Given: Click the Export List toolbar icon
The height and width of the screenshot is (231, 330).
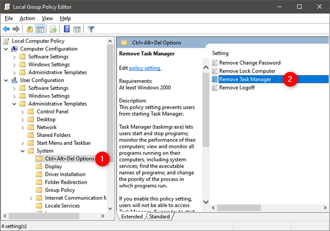Looking at the screenshot, I should (53, 29).
